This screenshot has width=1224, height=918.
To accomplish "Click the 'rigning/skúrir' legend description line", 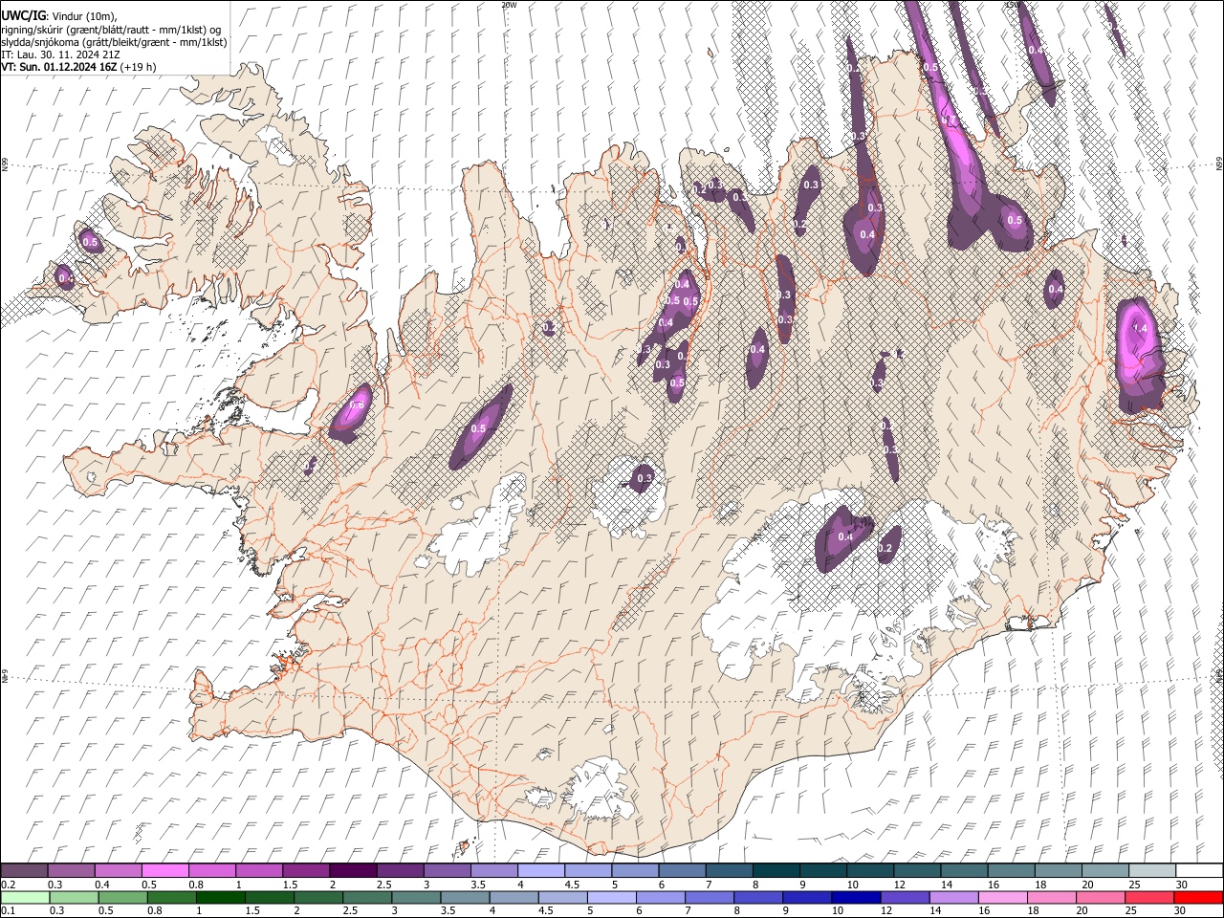I will pyautogui.click(x=112, y=29).
